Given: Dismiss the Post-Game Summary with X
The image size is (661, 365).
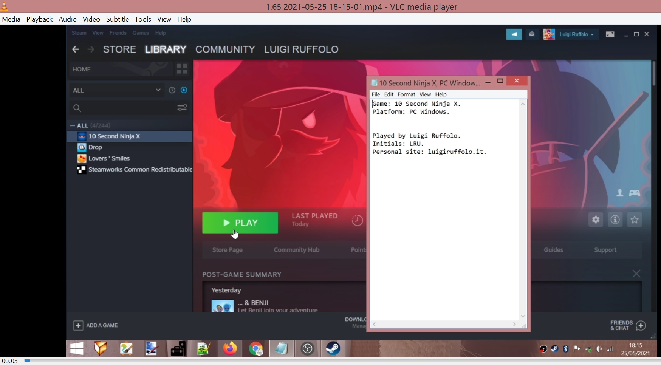Looking at the screenshot, I should tap(636, 274).
